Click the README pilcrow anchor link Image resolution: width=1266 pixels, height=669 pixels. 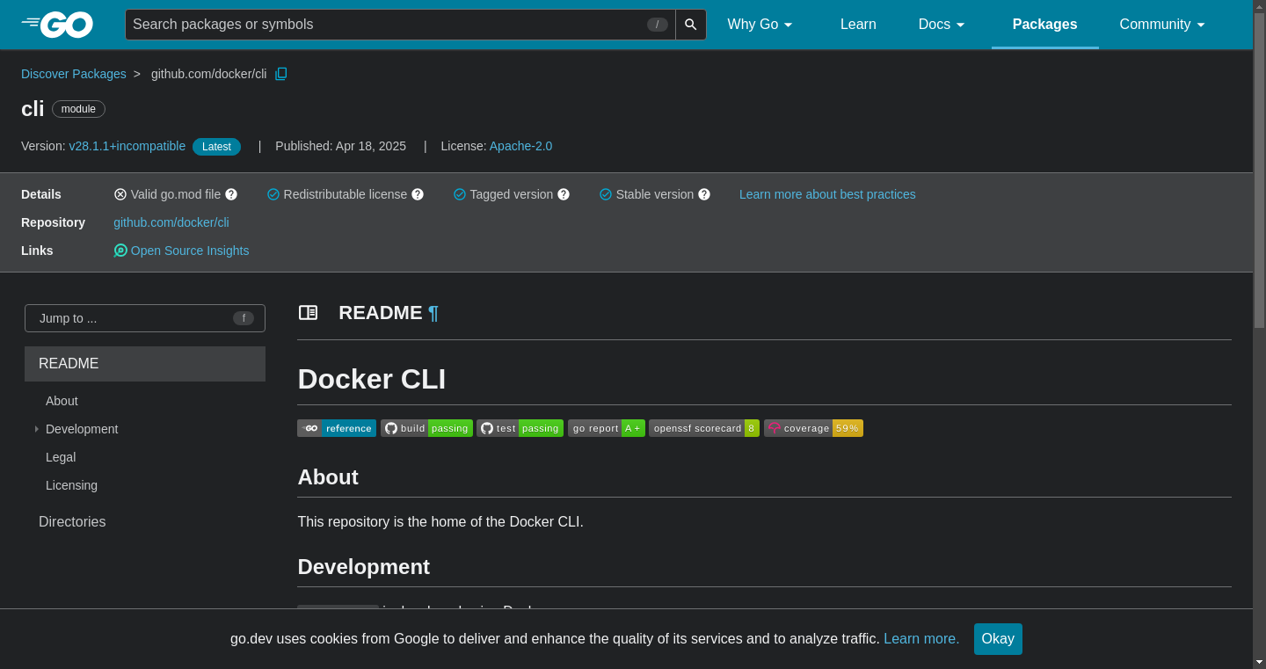pyautogui.click(x=433, y=313)
